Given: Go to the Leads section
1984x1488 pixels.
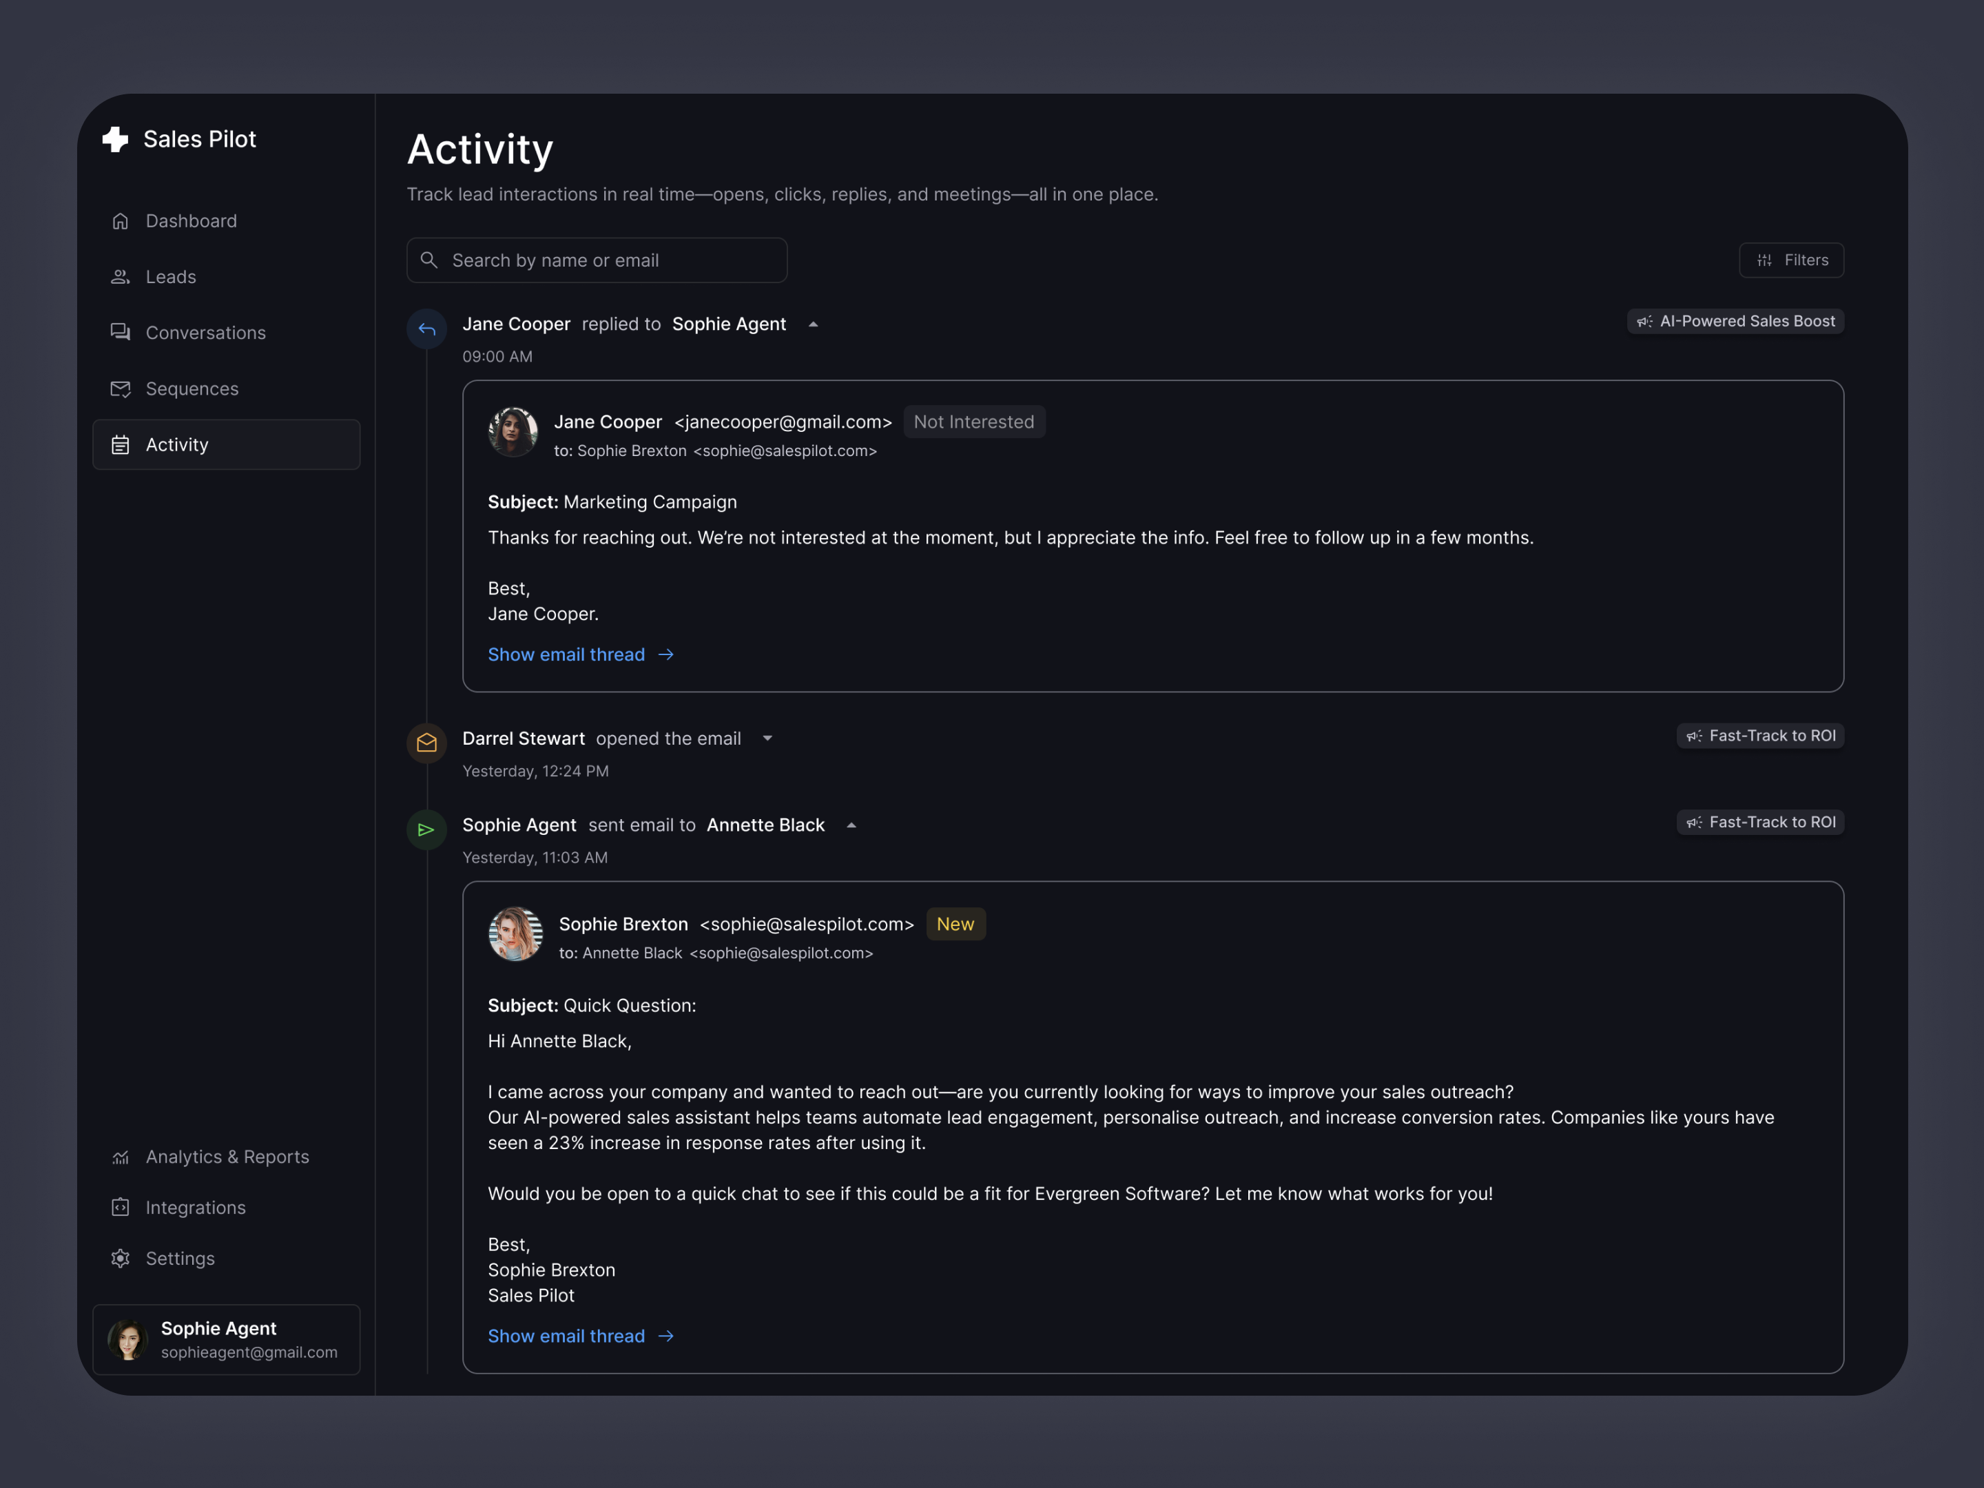Looking at the screenshot, I should coord(170,277).
